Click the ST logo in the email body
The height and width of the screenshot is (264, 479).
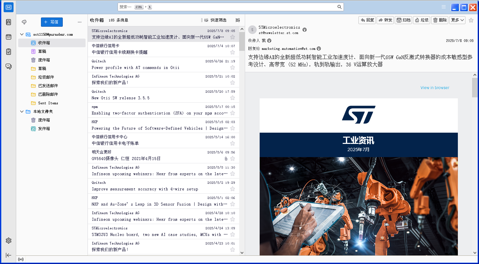[x=359, y=115]
